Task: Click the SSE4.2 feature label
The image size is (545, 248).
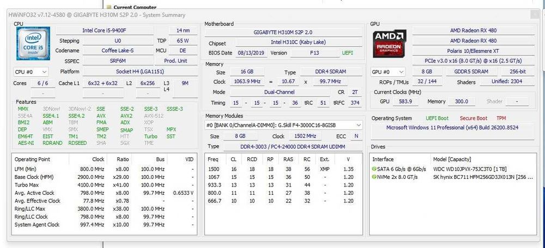Action: tap(76, 116)
